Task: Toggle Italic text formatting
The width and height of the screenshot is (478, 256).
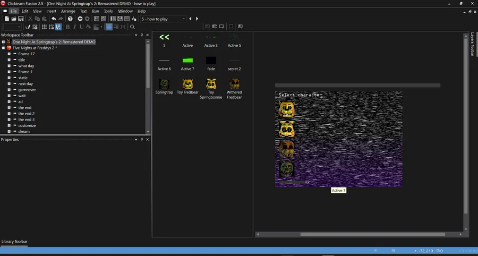Action: 75,27
